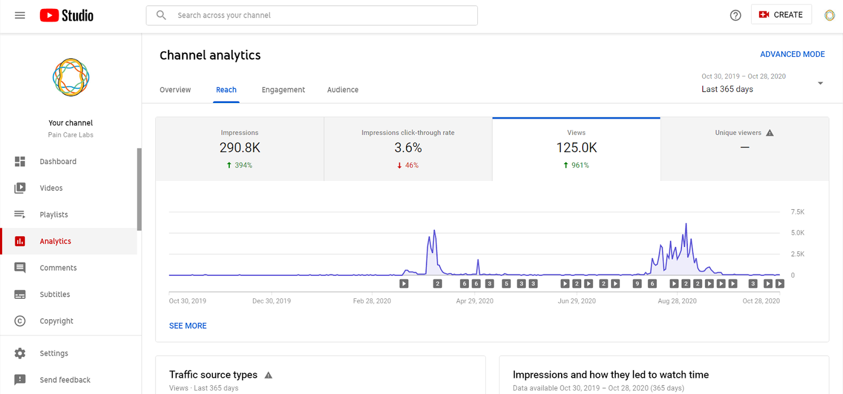This screenshot has width=843, height=394.
Task: Select the Impressions click-through rate card
Action: 408,149
